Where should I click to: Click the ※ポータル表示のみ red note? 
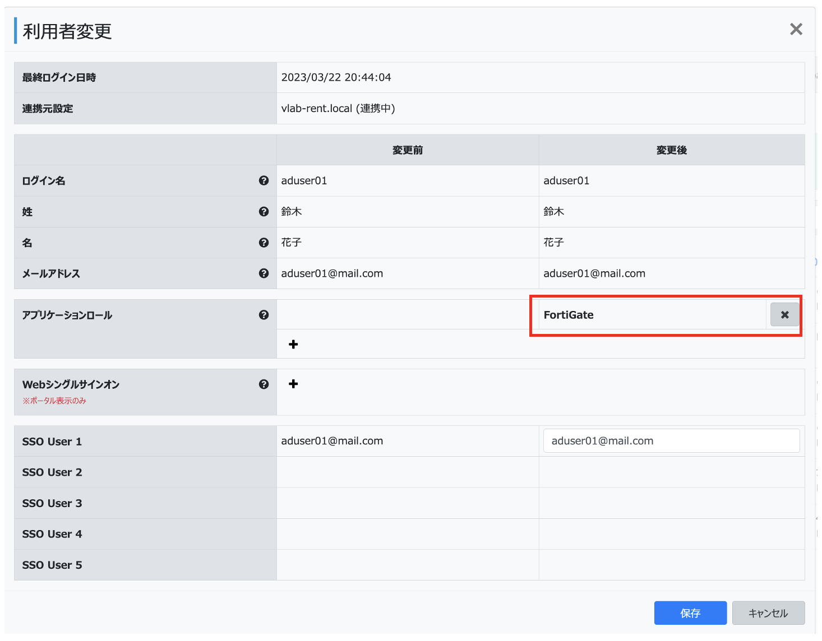pos(54,401)
